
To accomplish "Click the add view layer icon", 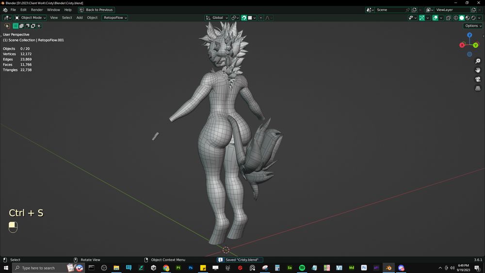I will point(473,10).
